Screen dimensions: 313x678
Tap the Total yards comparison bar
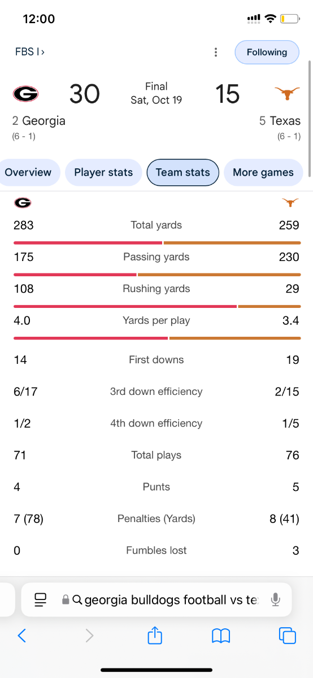point(156,242)
